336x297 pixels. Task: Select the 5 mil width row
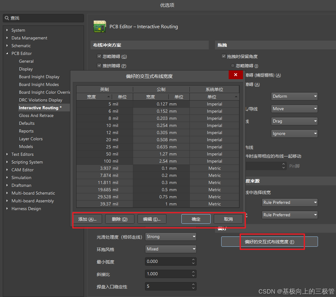click(158, 104)
